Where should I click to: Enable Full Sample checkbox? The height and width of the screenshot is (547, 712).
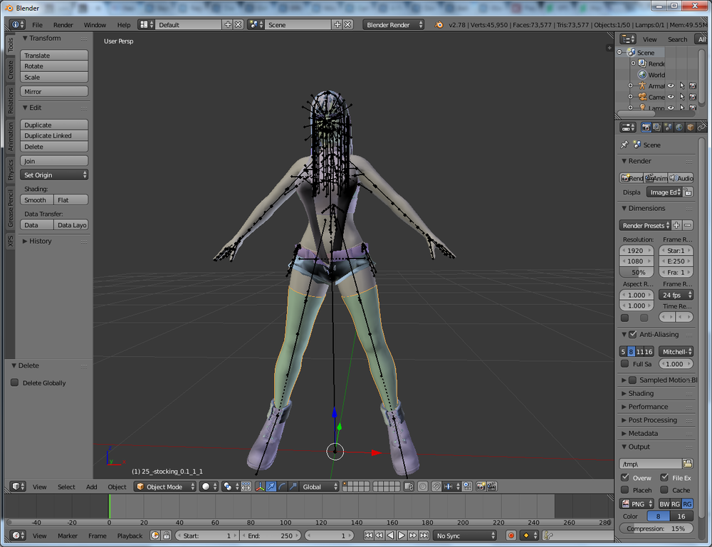[x=625, y=363]
